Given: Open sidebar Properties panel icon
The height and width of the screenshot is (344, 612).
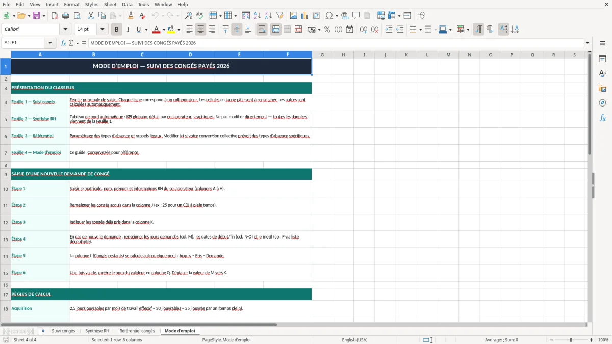Looking at the screenshot, I should tap(602, 59).
